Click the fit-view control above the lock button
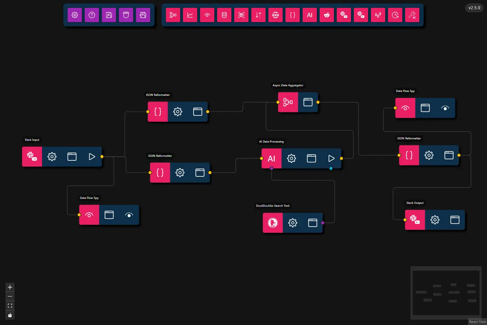This screenshot has width=487, height=325. (10, 305)
